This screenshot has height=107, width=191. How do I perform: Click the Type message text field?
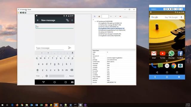pos(50,48)
